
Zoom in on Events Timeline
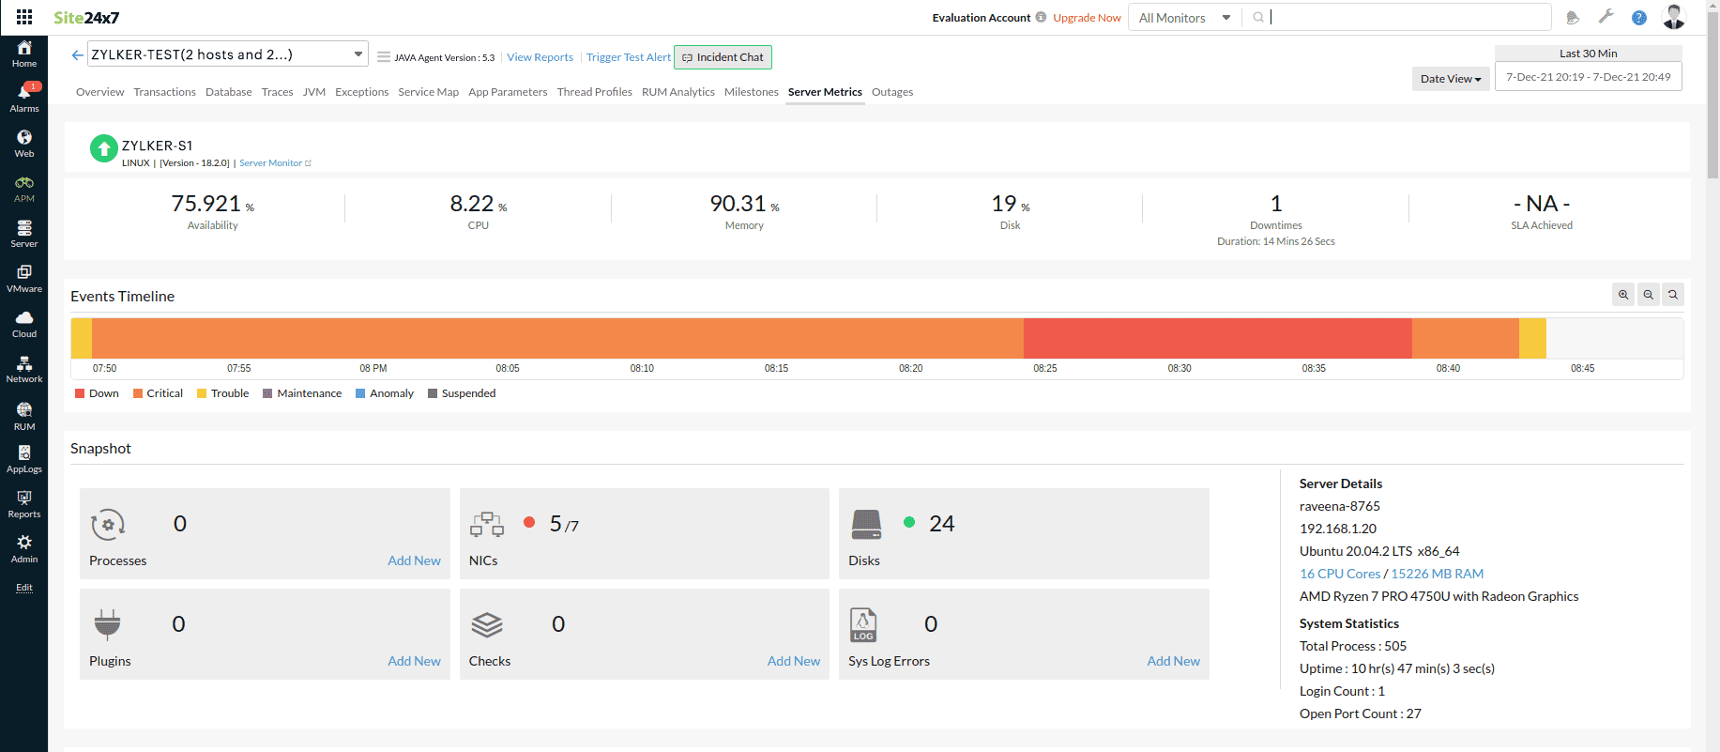pos(1622,295)
